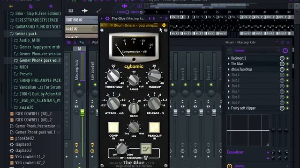Switch to next preset in The Glue
Viewport: 300px width, 168px height.
(154, 19)
